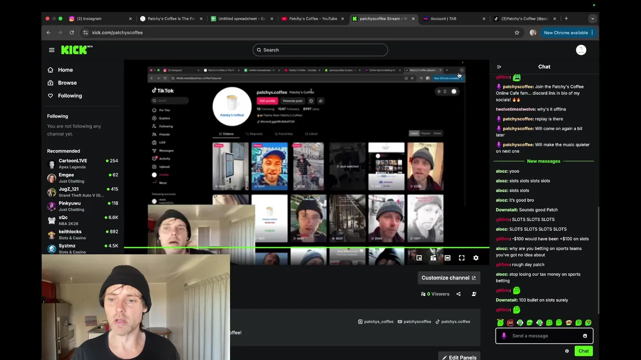The width and height of the screenshot is (641, 360).
Task: Switch to Account TAB browser tab
Action: tap(454, 18)
